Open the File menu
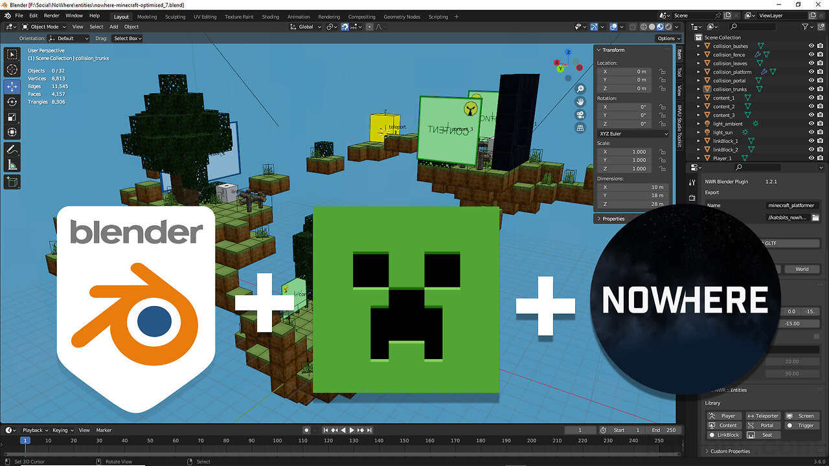This screenshot has width=829, height=466. (x=18, y=15)
